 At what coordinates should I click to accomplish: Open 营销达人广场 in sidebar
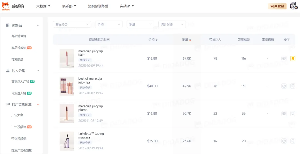20,81
